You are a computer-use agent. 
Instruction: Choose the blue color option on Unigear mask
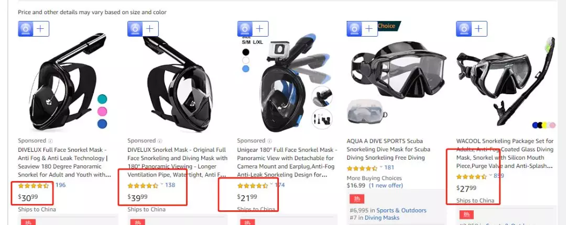(x=246, y=69)
